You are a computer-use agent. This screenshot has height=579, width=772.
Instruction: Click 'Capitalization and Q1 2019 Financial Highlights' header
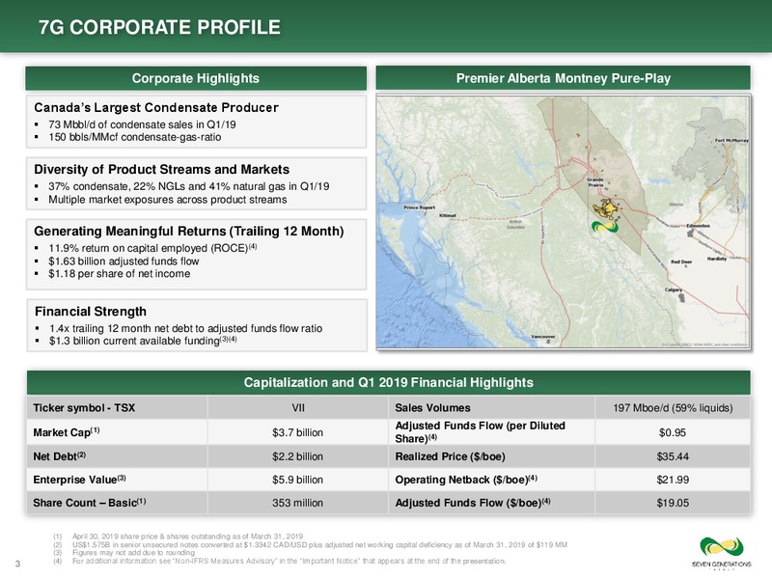(389, 382)
